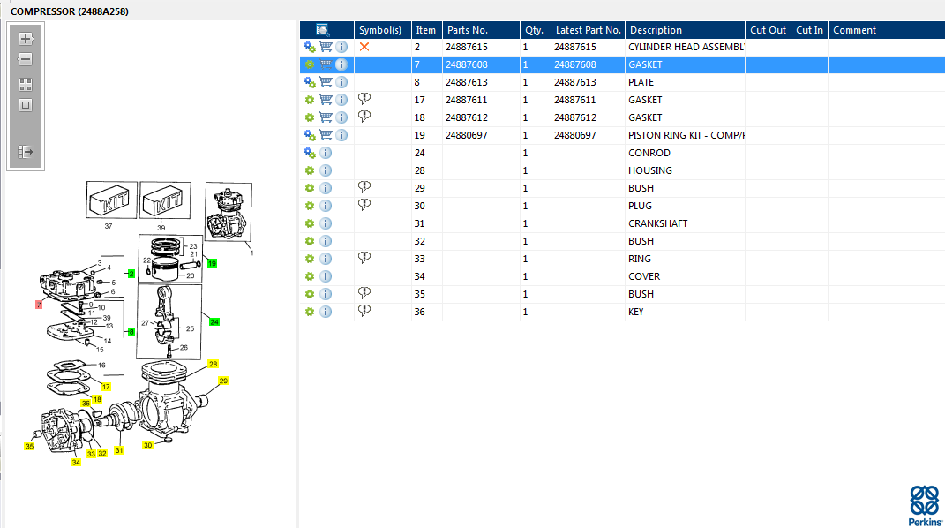Image resolution: width=945 pixels, height=528 pixels.
Task: Click the search icon in table header
Action: tap(322, 29)
